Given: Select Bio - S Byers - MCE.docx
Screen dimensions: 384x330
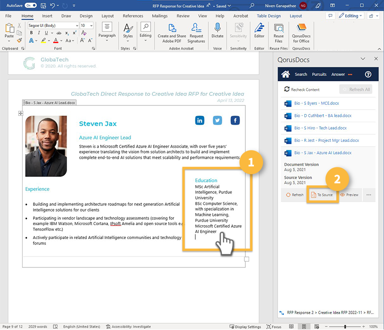Looking at the screenshot, I should point(316,103).
